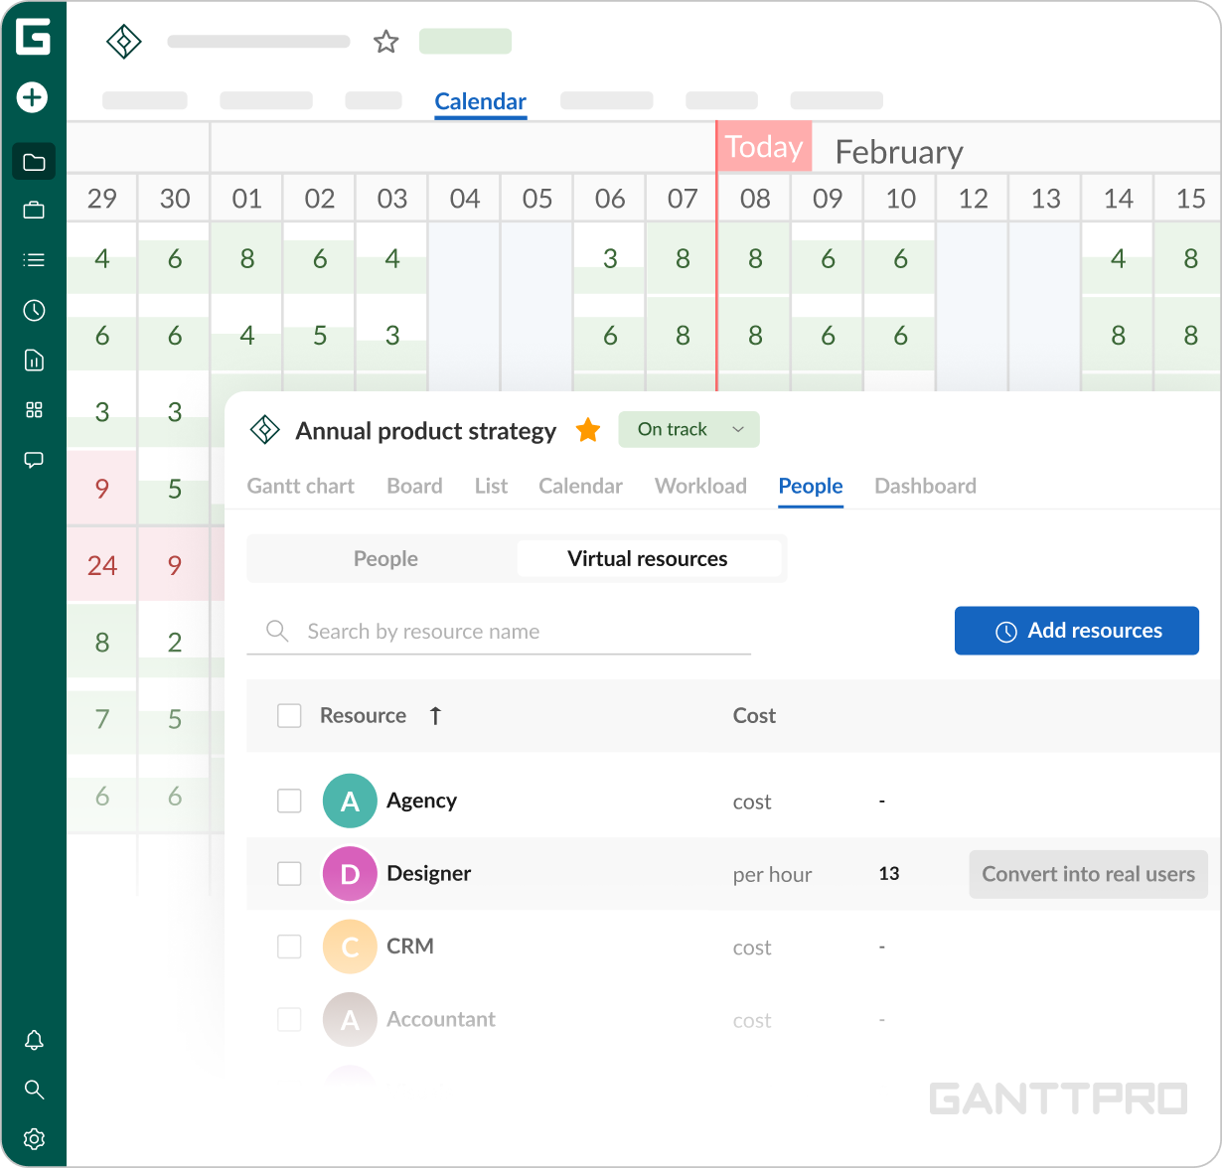The image size is (1222, 1168).
Task: Open the chat comments icon in sidebar
Action: point(34,460)
